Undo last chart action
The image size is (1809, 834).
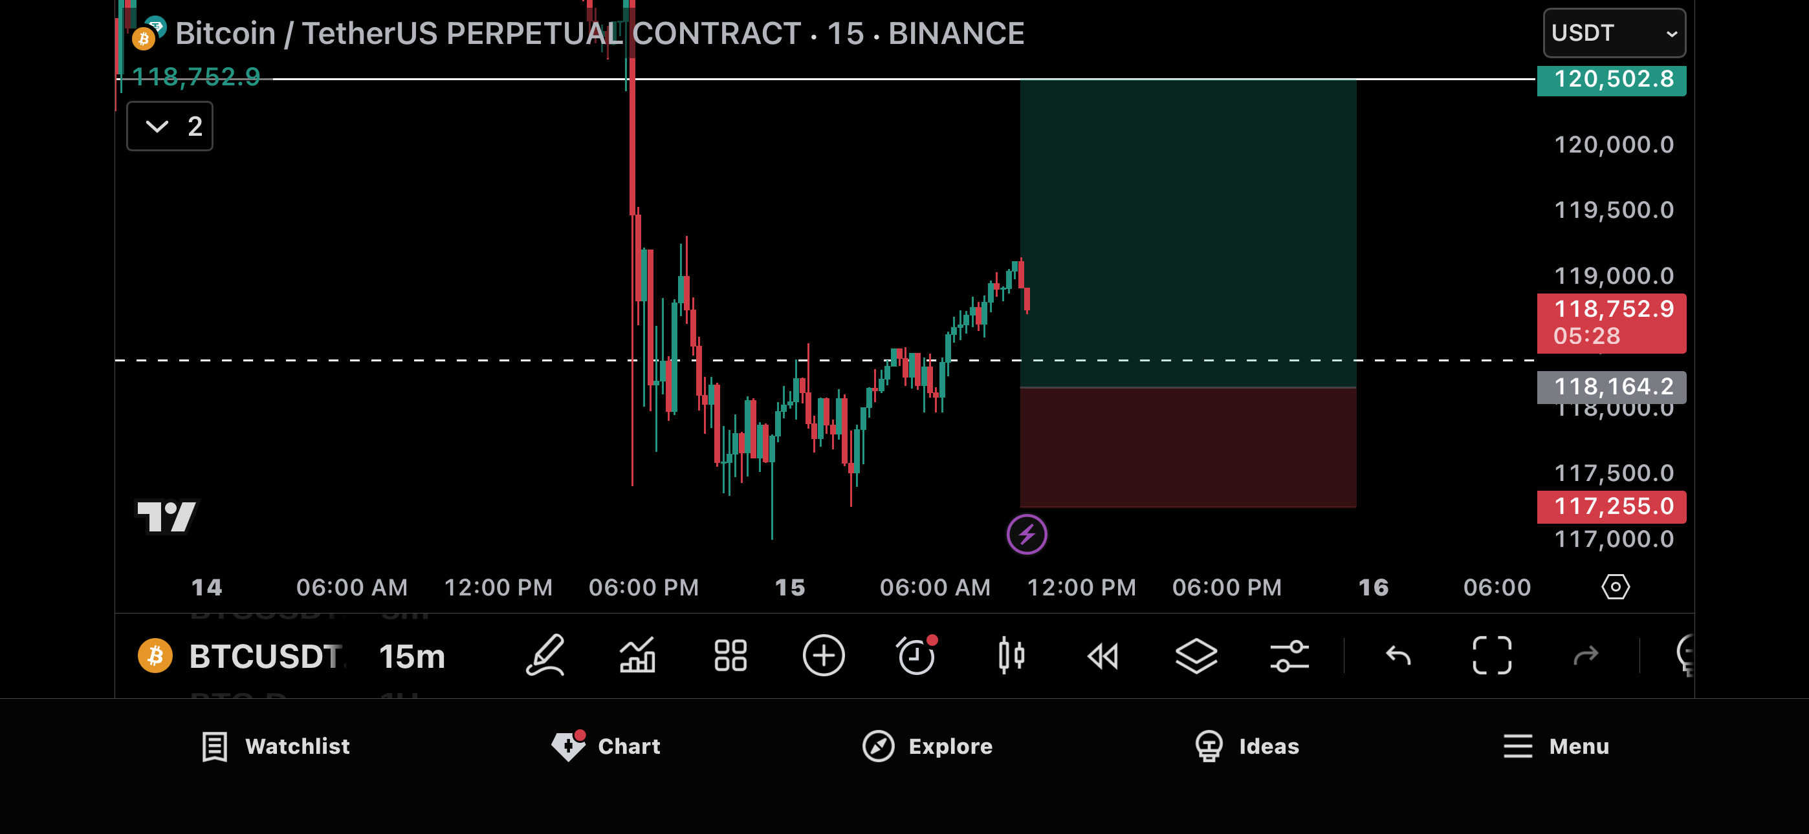click(1398, 656)
